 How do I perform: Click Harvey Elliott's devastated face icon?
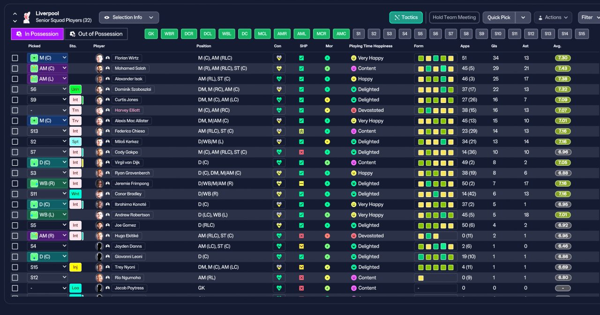tap(354, 110)
